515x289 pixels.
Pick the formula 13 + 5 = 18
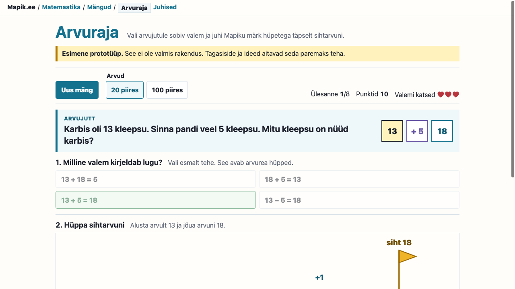click(x=156, y=200)
